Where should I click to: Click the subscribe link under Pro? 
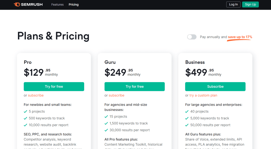click(x=36, y=95)
